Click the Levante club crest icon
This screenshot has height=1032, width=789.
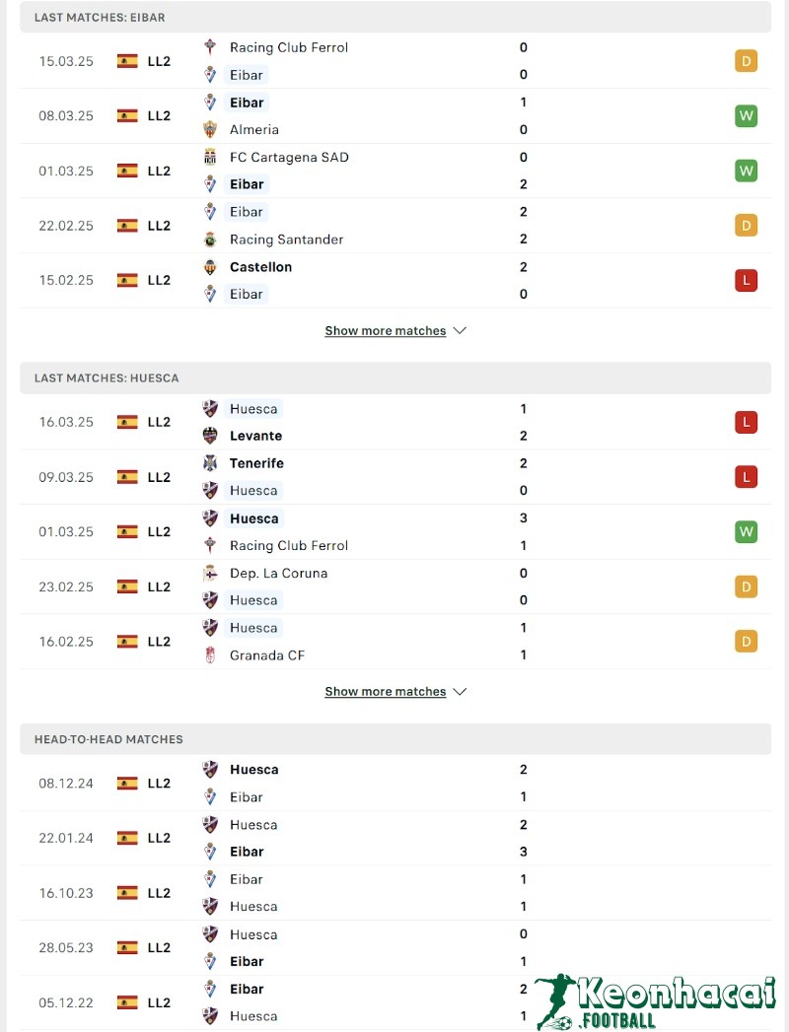209,435
